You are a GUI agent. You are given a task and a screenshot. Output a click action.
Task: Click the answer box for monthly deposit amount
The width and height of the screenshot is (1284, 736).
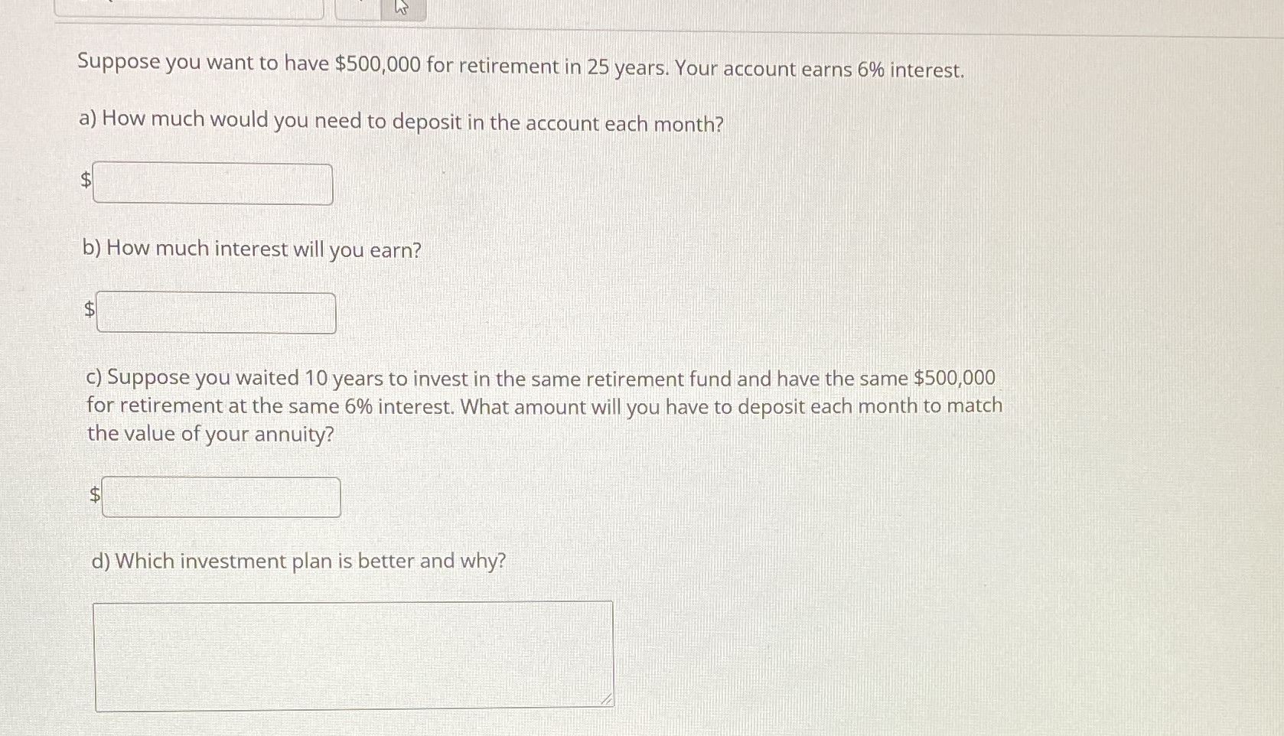[x=213, y=184]
